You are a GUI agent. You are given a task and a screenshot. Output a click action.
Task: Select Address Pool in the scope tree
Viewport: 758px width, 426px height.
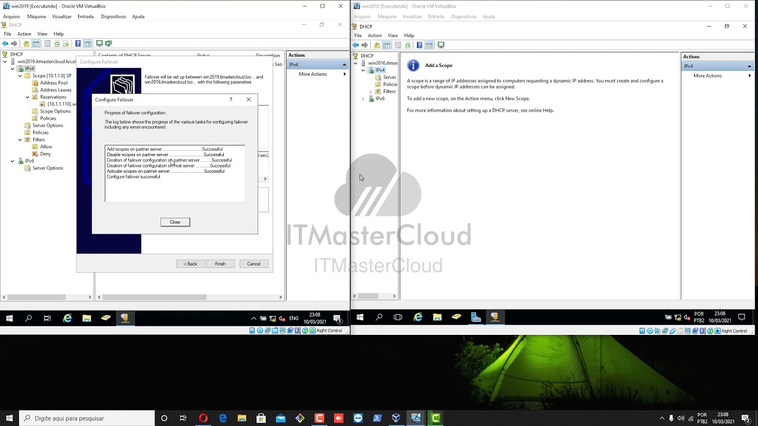click(53, 83)
